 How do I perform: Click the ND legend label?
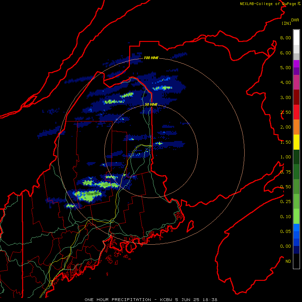288,261
